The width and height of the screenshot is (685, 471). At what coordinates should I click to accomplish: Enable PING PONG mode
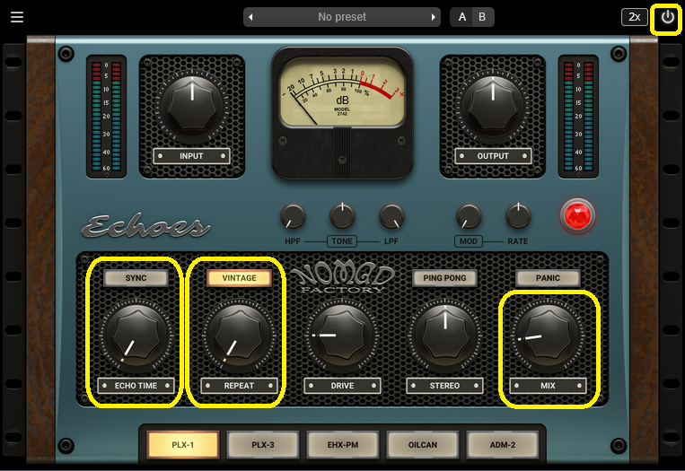[x=444, y=278]
